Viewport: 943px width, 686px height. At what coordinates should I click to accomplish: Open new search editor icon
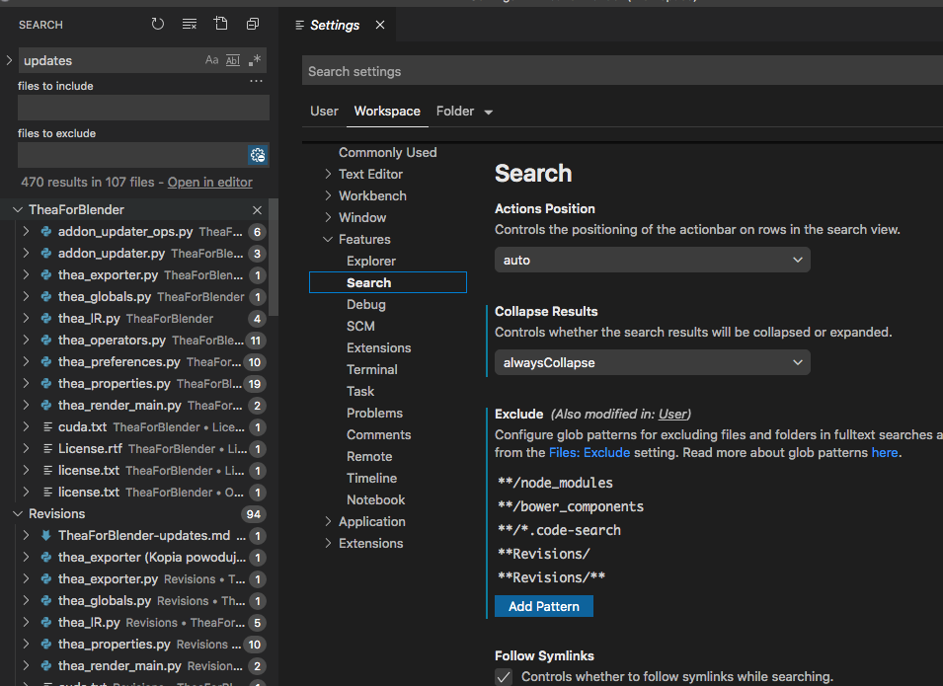pos(221,24)
